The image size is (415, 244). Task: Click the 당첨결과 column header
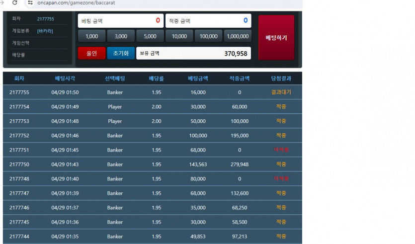coord(281,79)
